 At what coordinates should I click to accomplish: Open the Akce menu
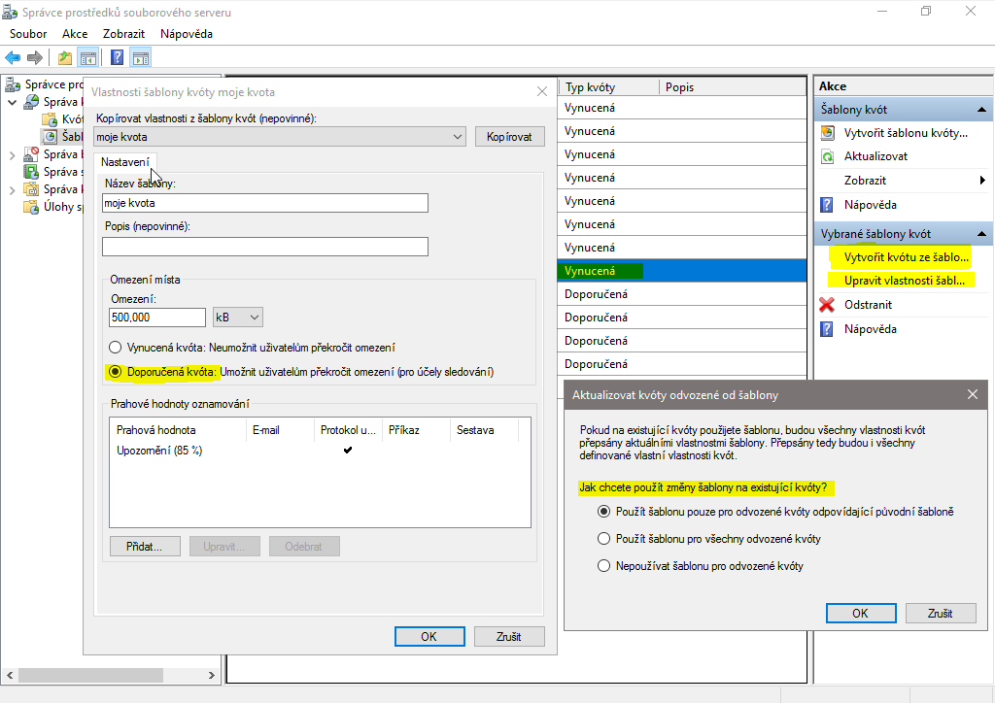tap(75, 34)
